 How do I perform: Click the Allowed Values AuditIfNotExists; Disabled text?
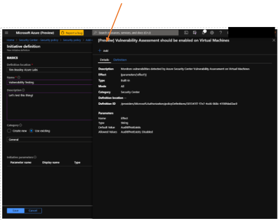coord(137,132)
